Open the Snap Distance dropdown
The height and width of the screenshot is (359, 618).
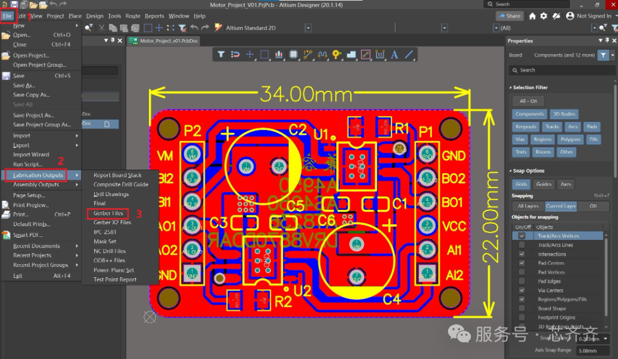pos(605,339)
